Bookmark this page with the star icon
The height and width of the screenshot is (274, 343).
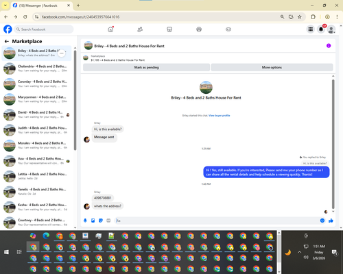click(x=300, y=16)
